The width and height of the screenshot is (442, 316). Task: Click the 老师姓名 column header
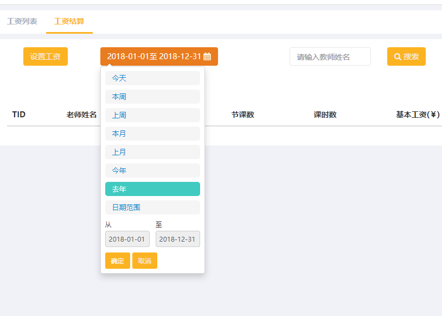point(81,115)
